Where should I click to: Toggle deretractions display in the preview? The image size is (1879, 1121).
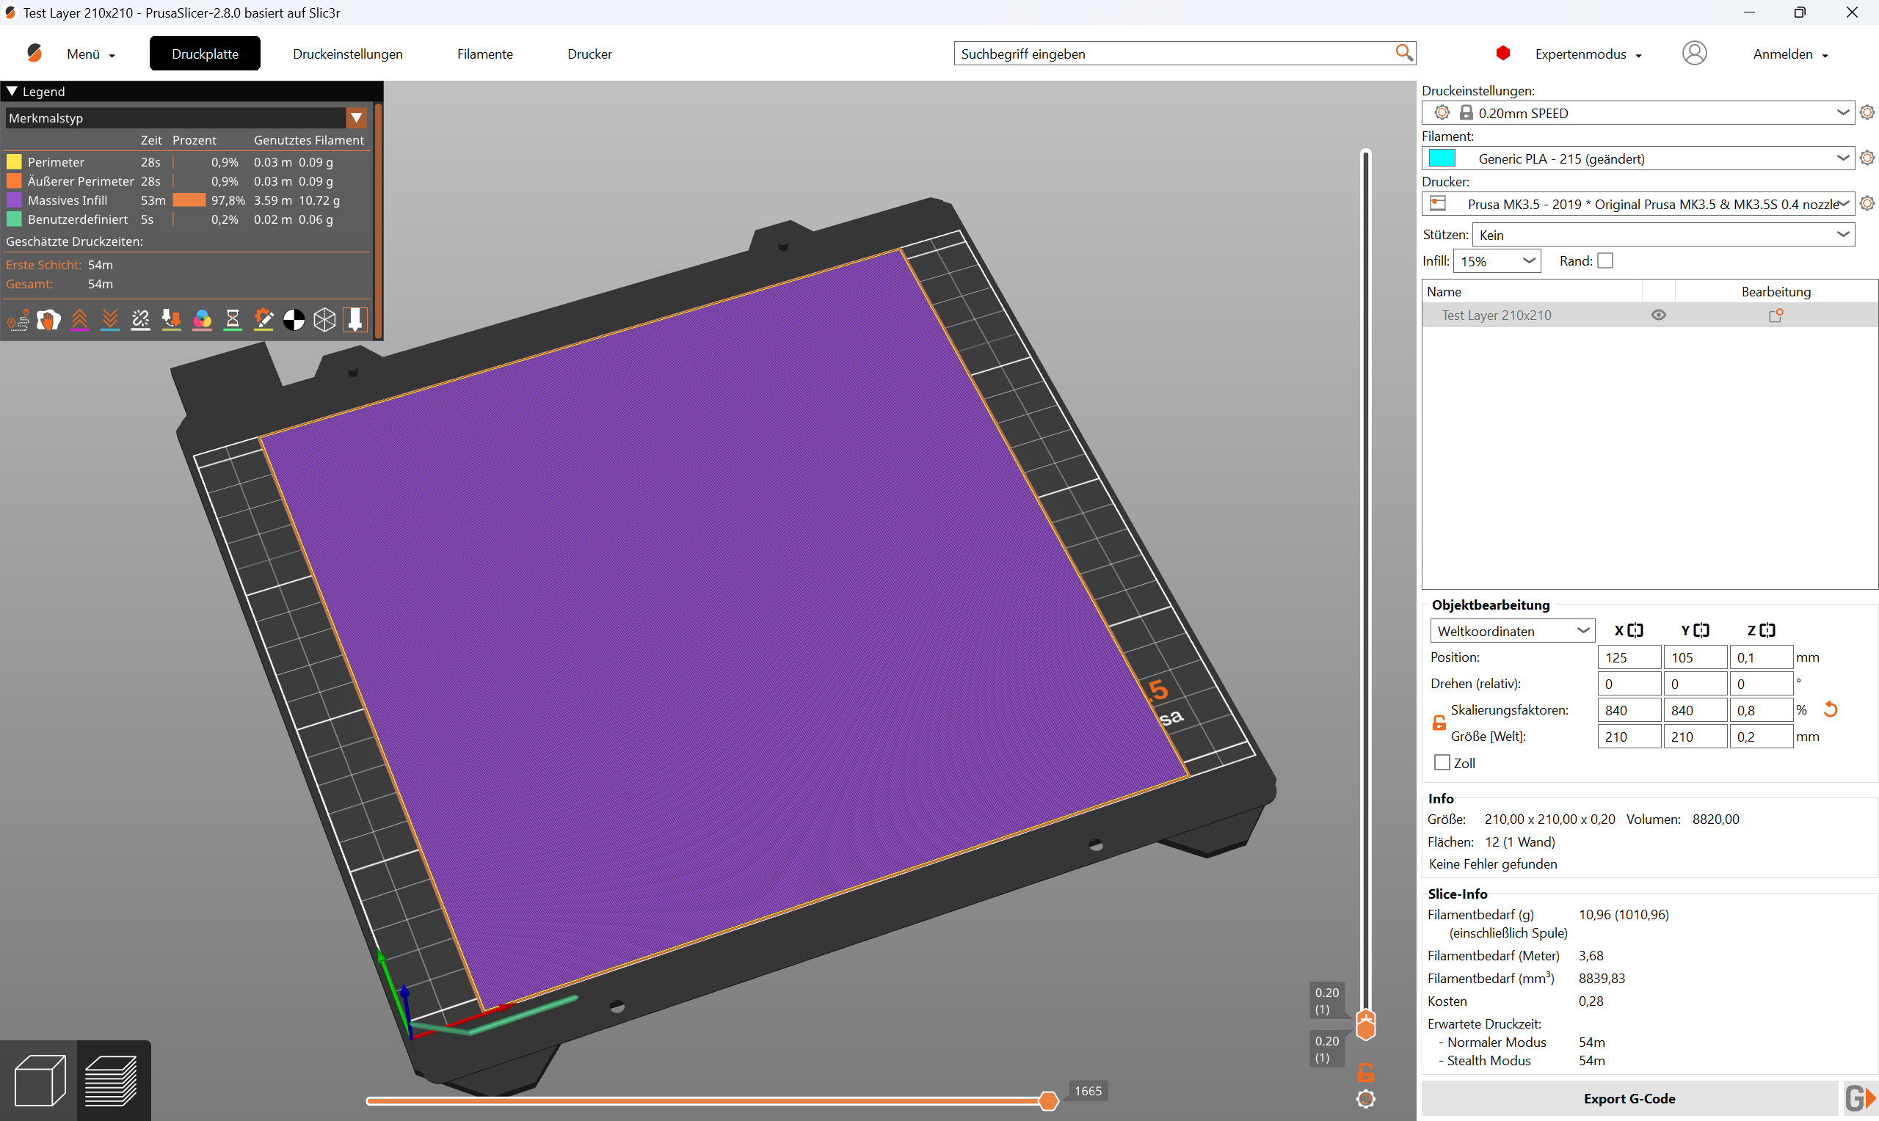coord(110,320)
